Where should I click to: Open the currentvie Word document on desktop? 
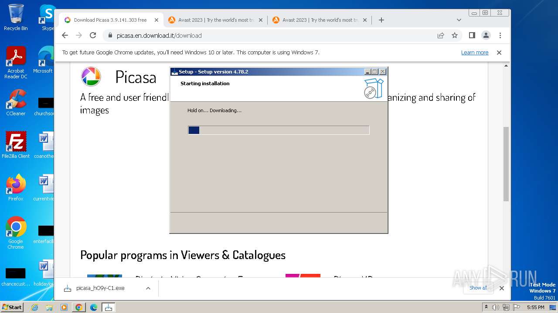point(44,188)
